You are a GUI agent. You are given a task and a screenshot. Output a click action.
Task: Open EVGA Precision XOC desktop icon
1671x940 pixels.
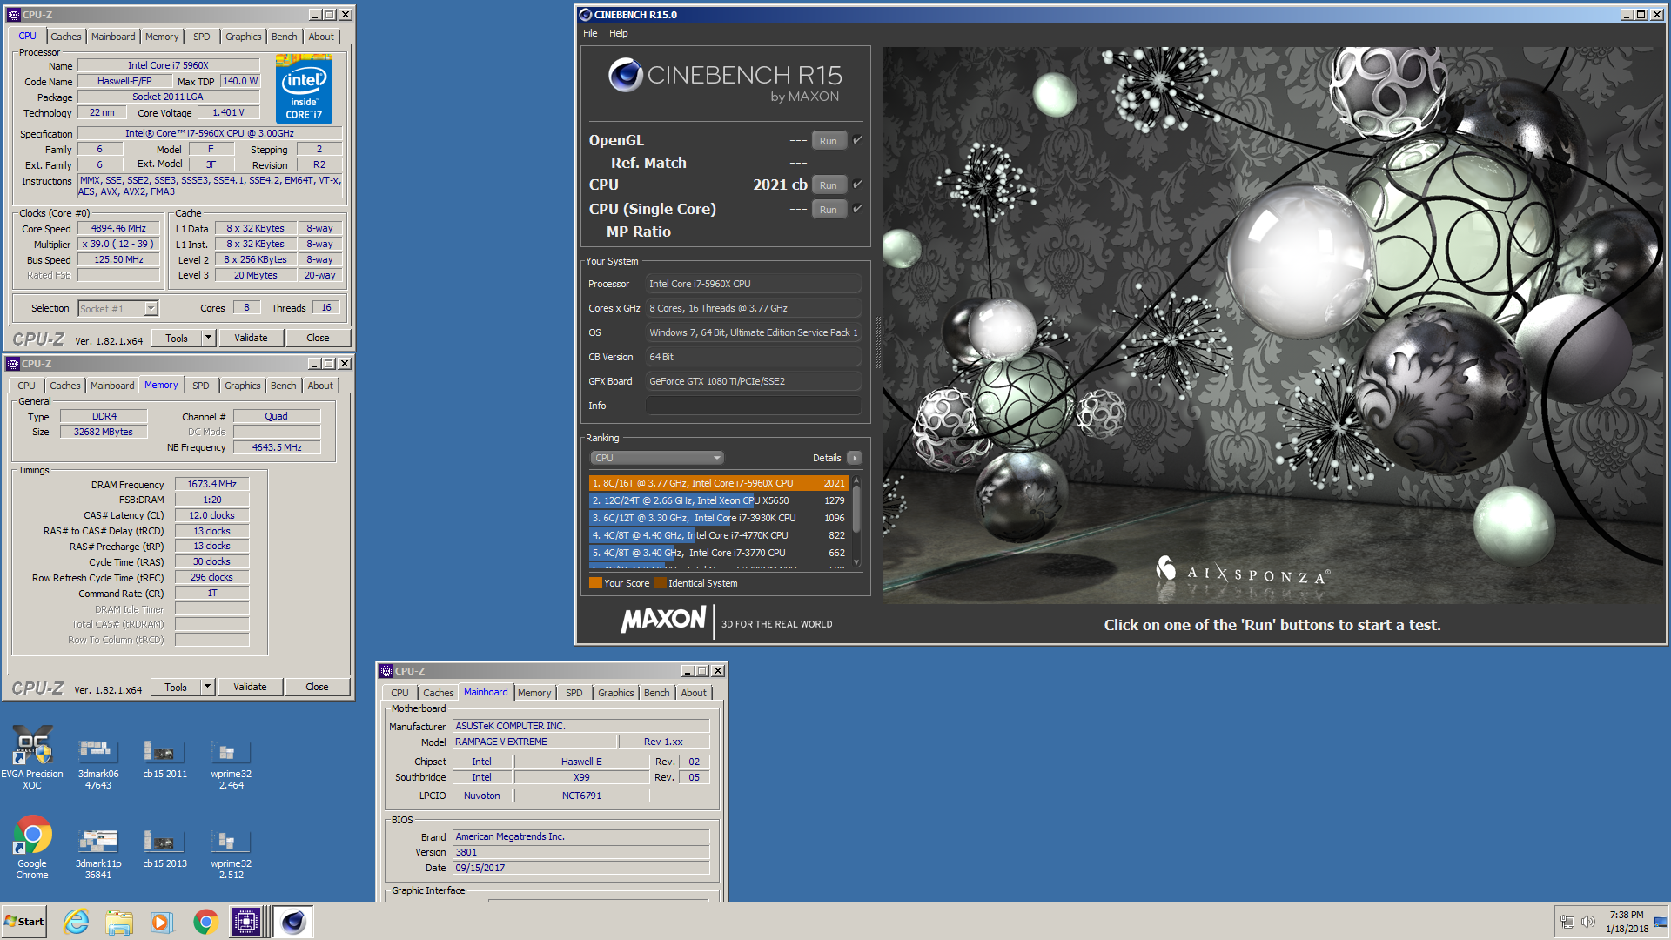(32, 755)
